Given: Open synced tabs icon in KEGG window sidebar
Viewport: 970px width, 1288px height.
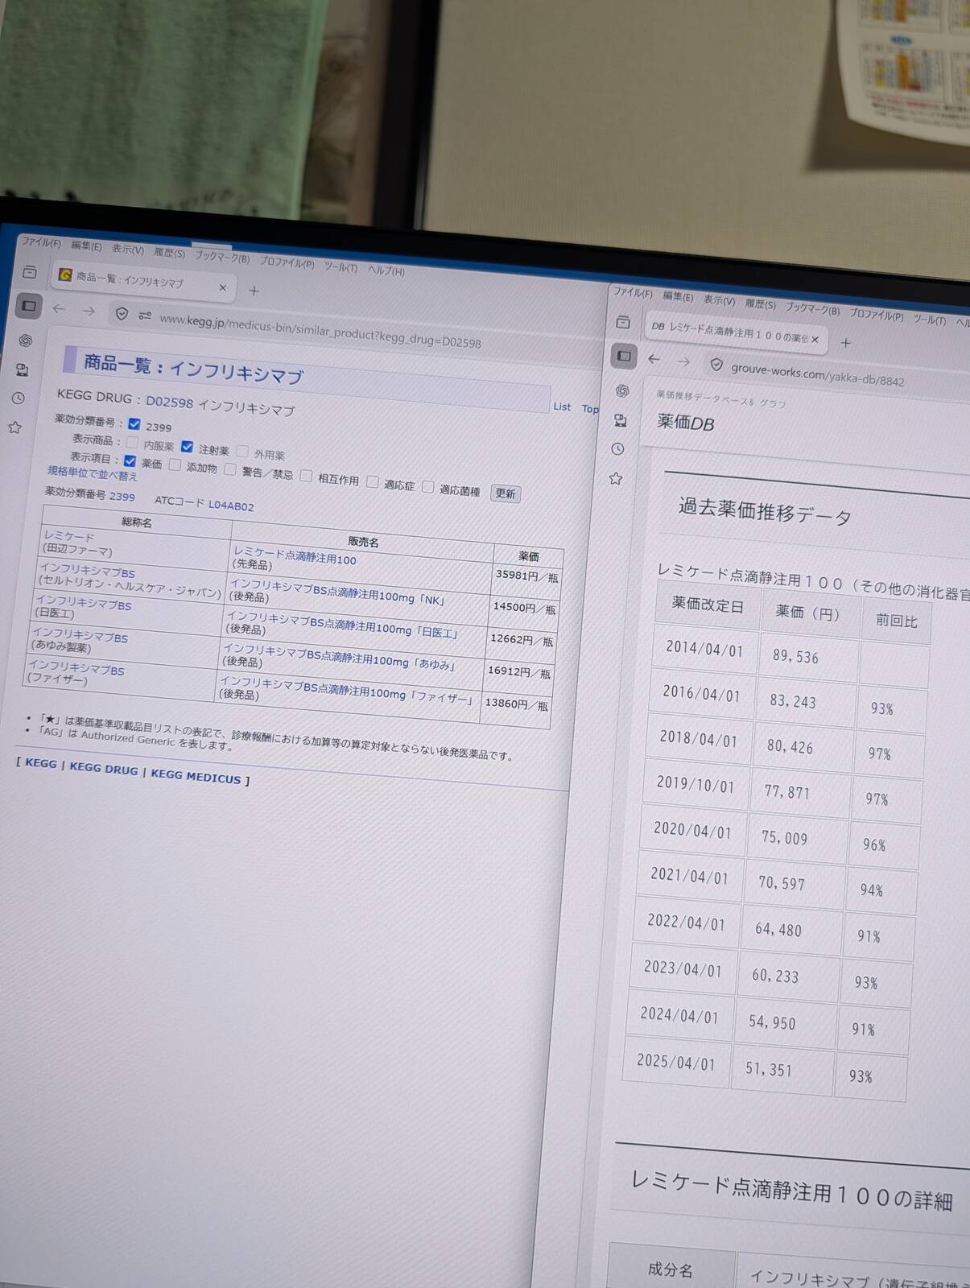Looking at the screenshot, I should [x=23, y=369].
